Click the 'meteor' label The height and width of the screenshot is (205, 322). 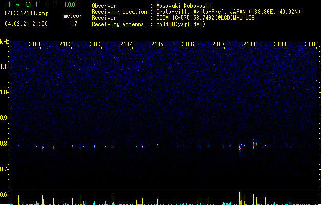[73, 16]
